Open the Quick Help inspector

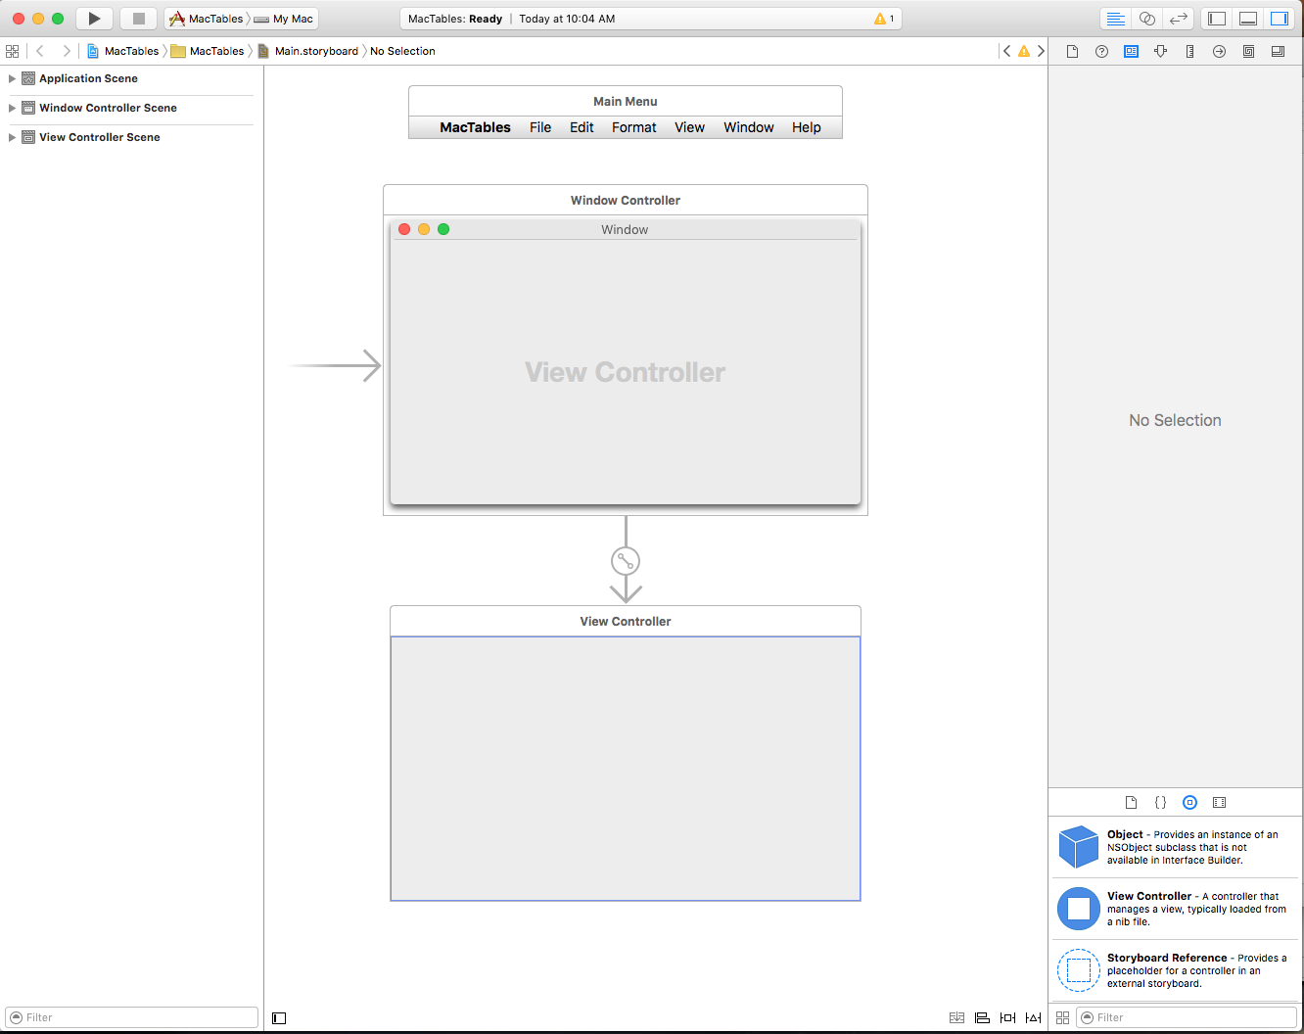pyautogui.click(x=1101, y=51)
